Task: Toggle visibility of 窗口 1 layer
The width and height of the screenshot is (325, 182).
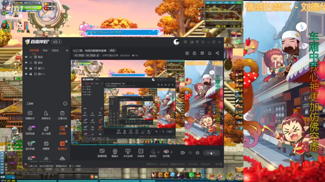Action: point(26,68)
